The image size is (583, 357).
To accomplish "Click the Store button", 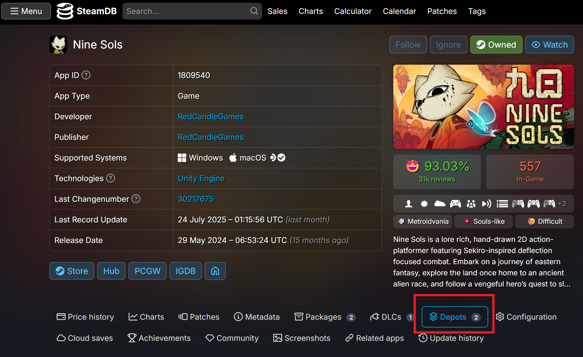I will tap(72, 271).
